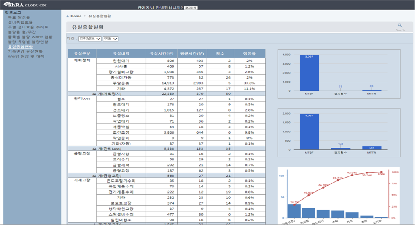This screenshot has height=225, width=415.
Task: Click the 횟수 column header
Action: pos(220,53)
